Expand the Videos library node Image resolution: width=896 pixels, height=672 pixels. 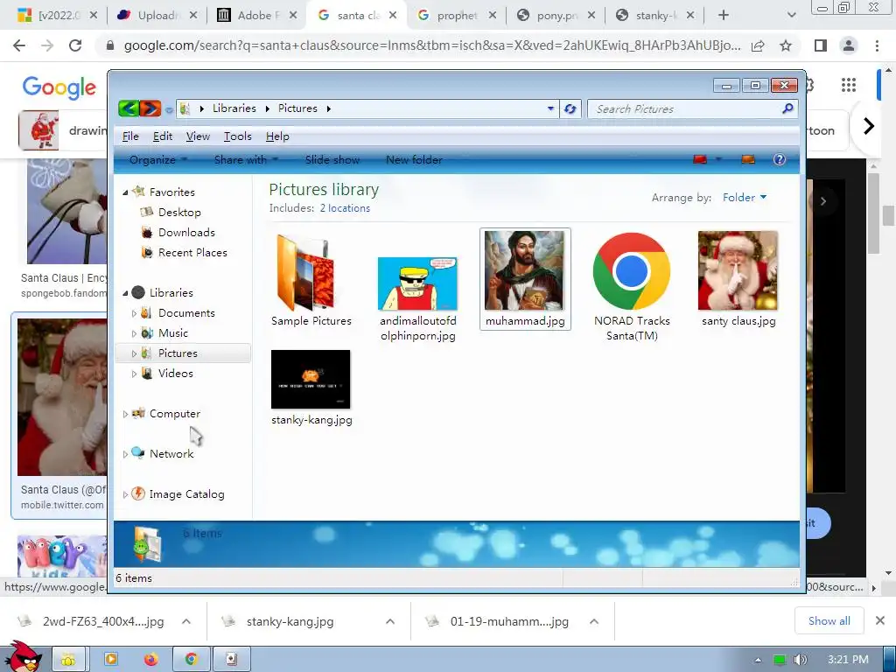tap(134, 374)
